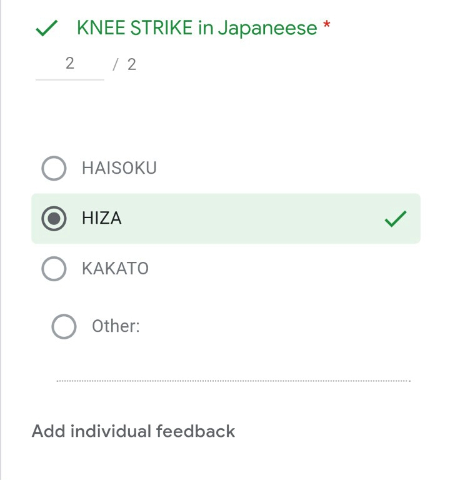Click the HIZA answer label text
The width and height of the screenshot is (450, 480).
click(102, 219)
